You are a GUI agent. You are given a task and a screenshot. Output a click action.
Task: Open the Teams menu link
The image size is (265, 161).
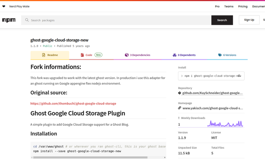pos(229,7)
